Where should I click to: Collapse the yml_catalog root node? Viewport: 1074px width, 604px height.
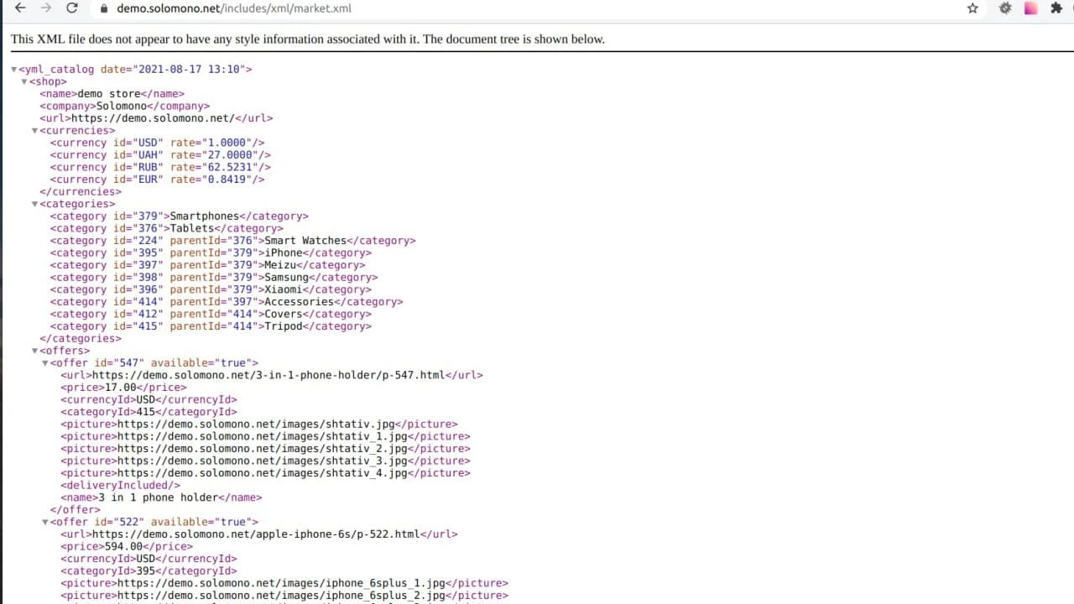13,69
